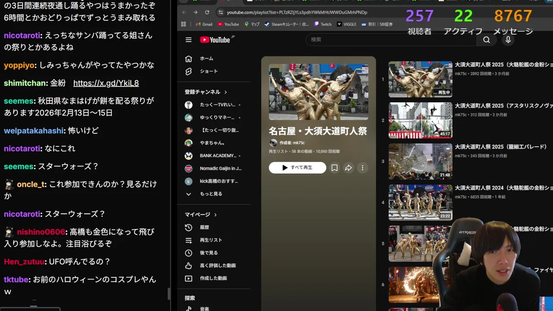Open title 大須大道町人祭 2024（大駱駝艦の金粉ショ
This screenshot has height=311, width=553.
pyautogui.click(x=504, y=188)
